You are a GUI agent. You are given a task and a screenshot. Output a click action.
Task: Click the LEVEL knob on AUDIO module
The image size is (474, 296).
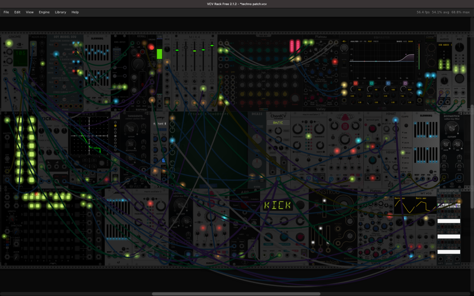pos(444,80)
